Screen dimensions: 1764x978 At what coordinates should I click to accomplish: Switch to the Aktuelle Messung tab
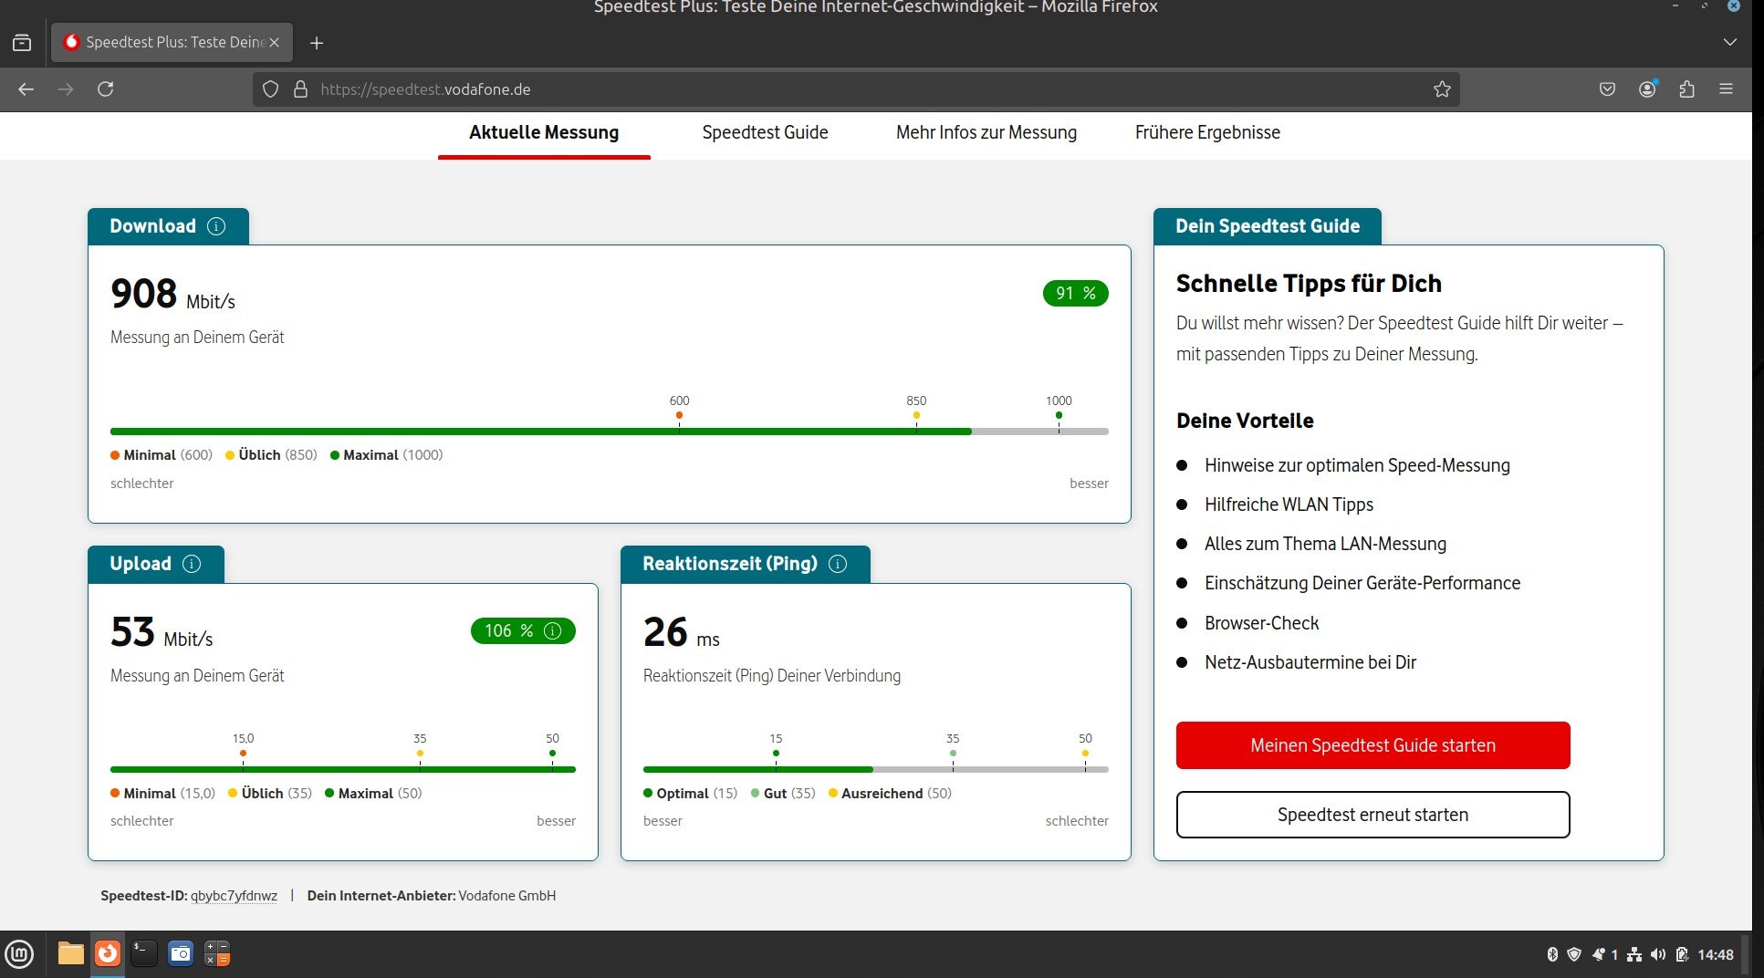point(544,133)
